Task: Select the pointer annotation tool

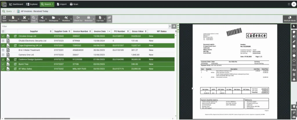Action: tap(294, 26)
